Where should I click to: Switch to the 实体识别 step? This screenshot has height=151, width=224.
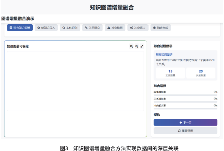[x=70, y=28]
